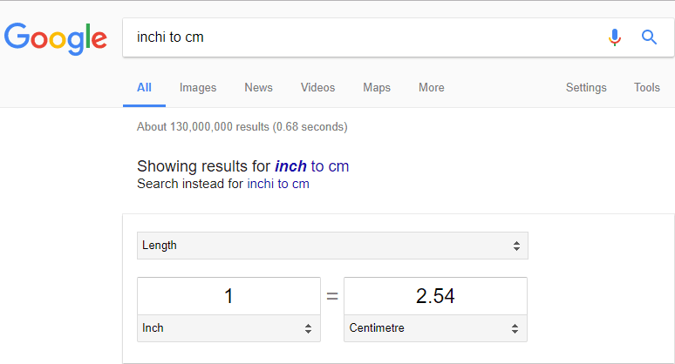Select the All results tab
The image size is (675, 364).
click(144, 88)
